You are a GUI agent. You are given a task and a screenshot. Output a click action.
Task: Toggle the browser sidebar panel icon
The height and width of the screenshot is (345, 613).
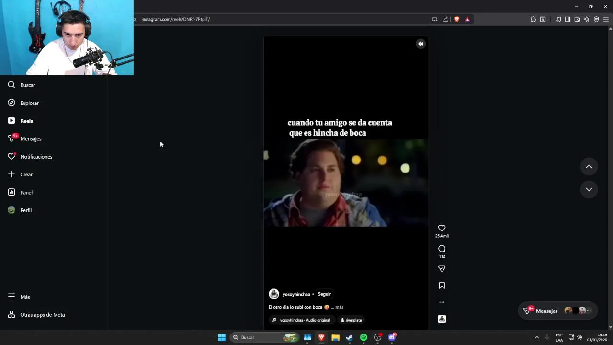pos(568,19)
